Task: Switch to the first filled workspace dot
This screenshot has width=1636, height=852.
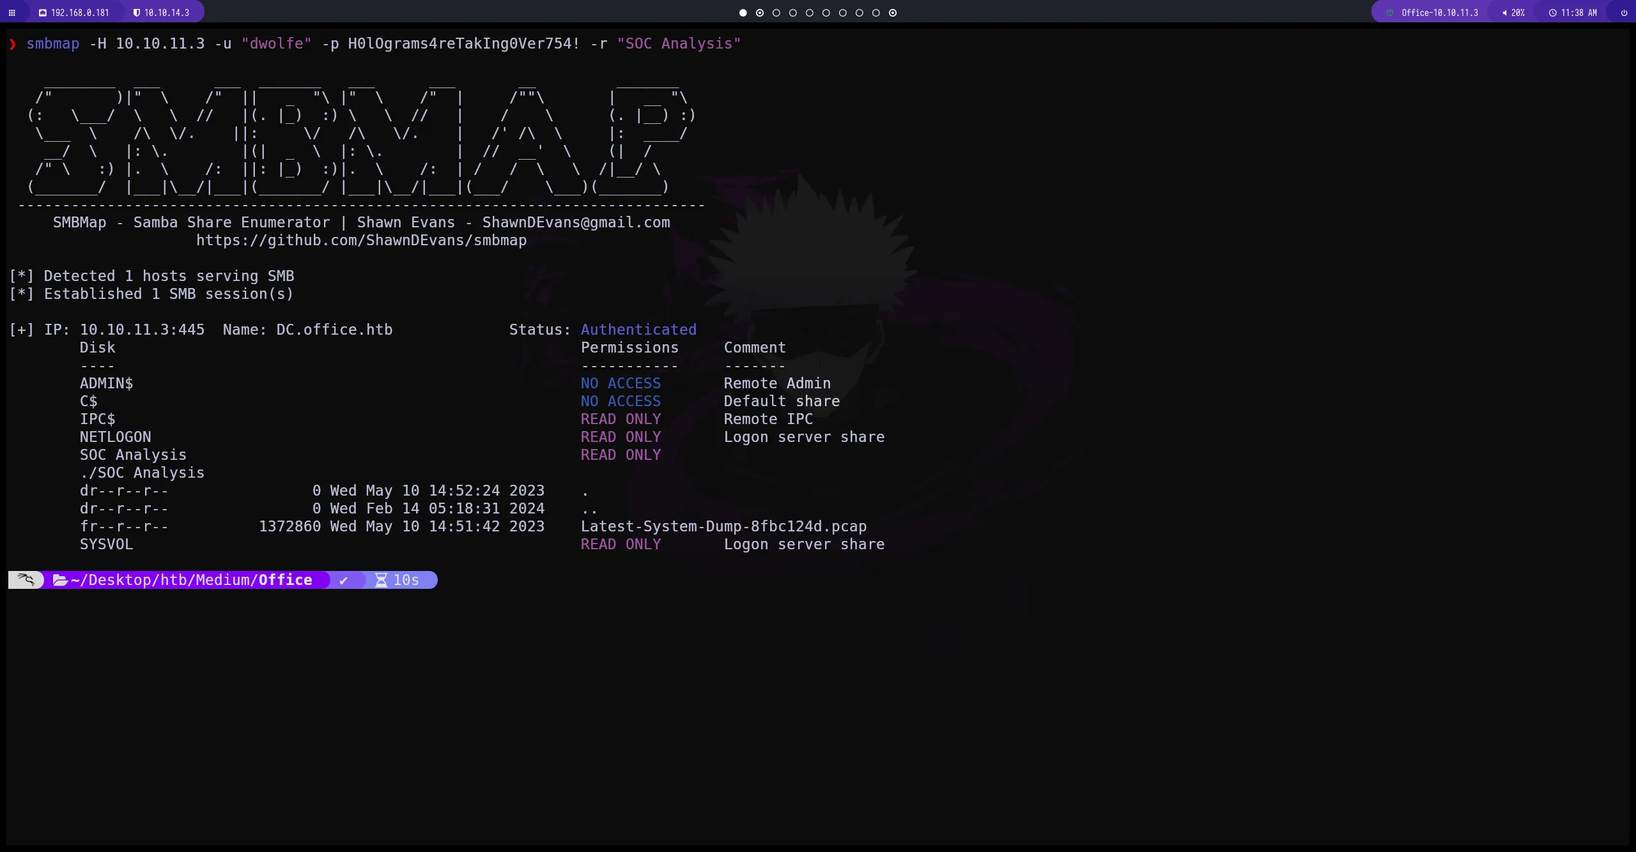Action: [x=743, y=13]
